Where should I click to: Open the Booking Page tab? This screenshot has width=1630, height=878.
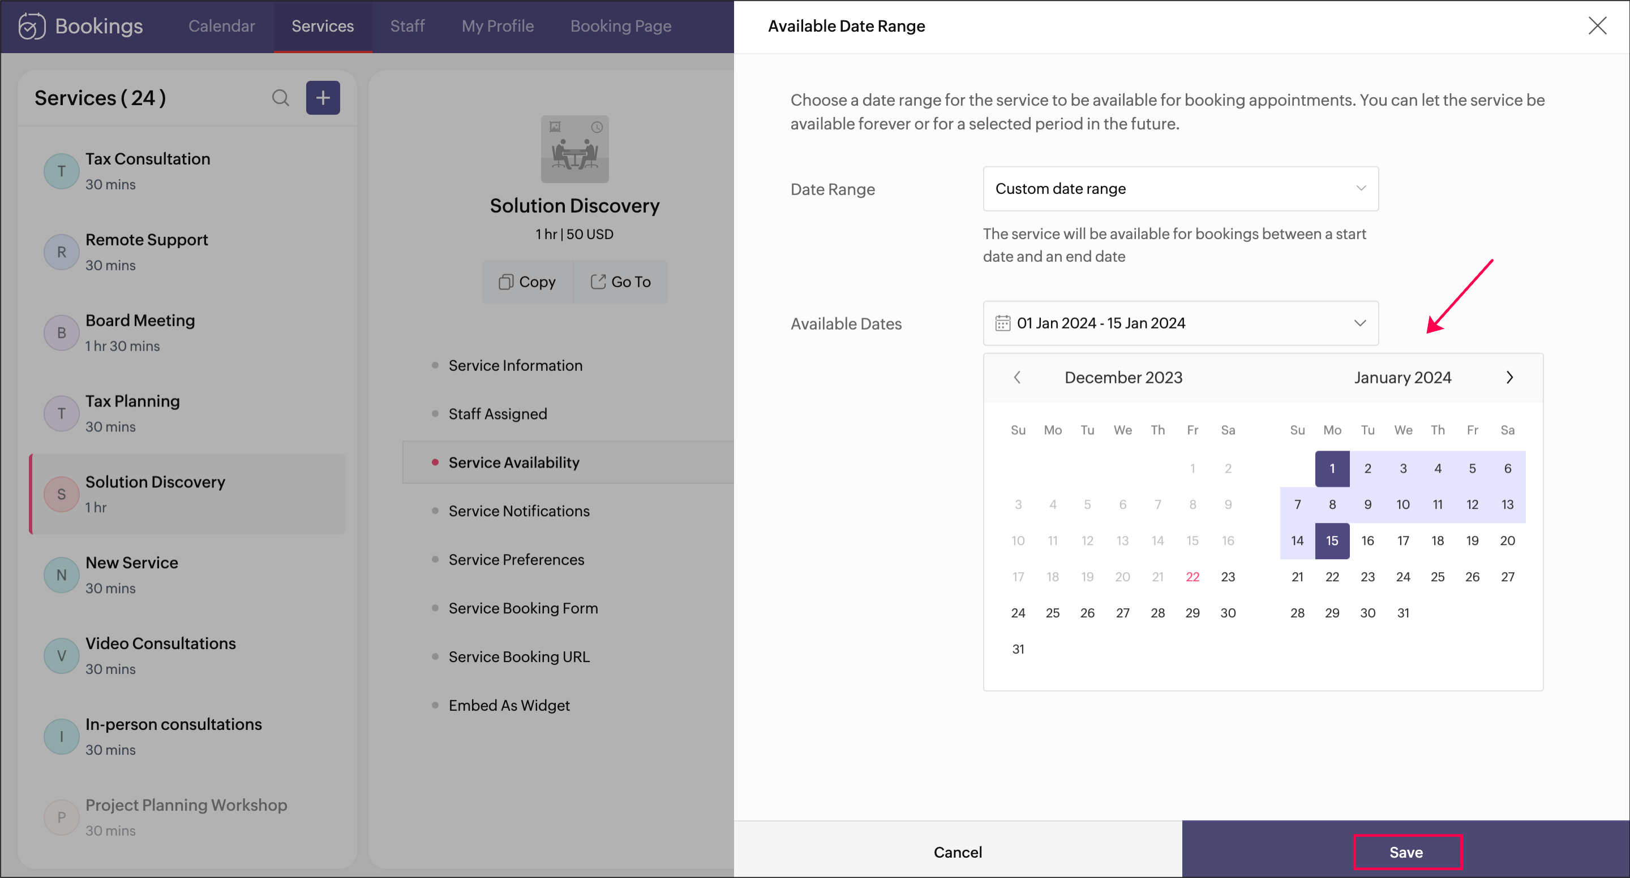click(621, 26)
